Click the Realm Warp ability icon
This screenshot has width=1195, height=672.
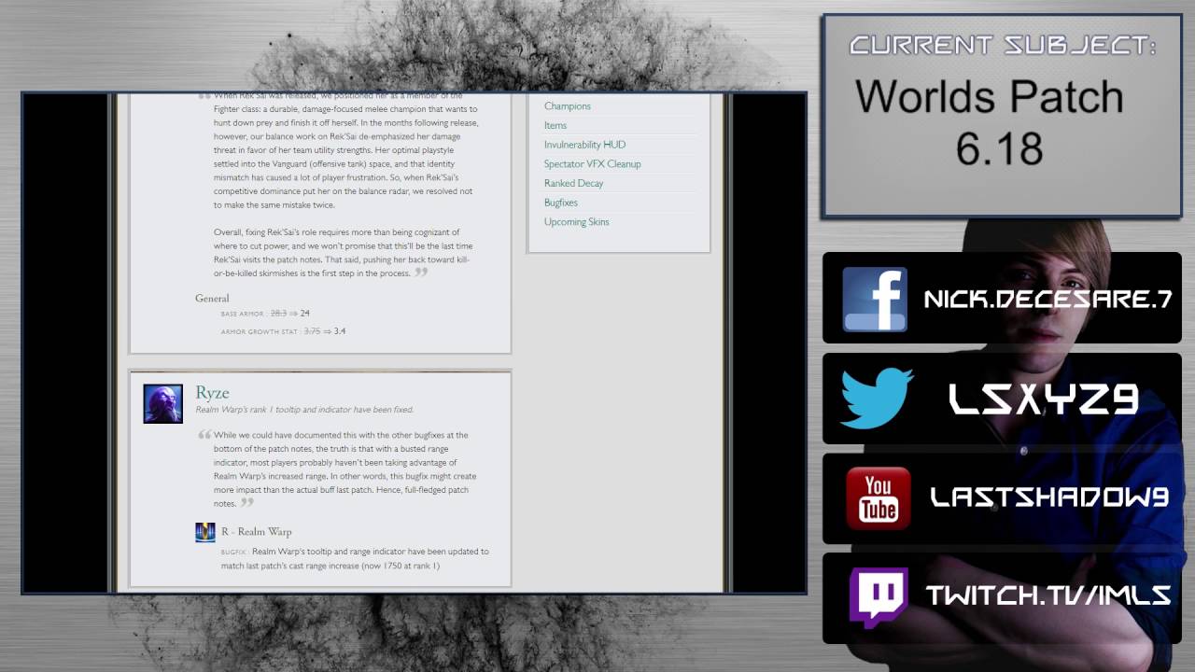click(x=205, y=532)
